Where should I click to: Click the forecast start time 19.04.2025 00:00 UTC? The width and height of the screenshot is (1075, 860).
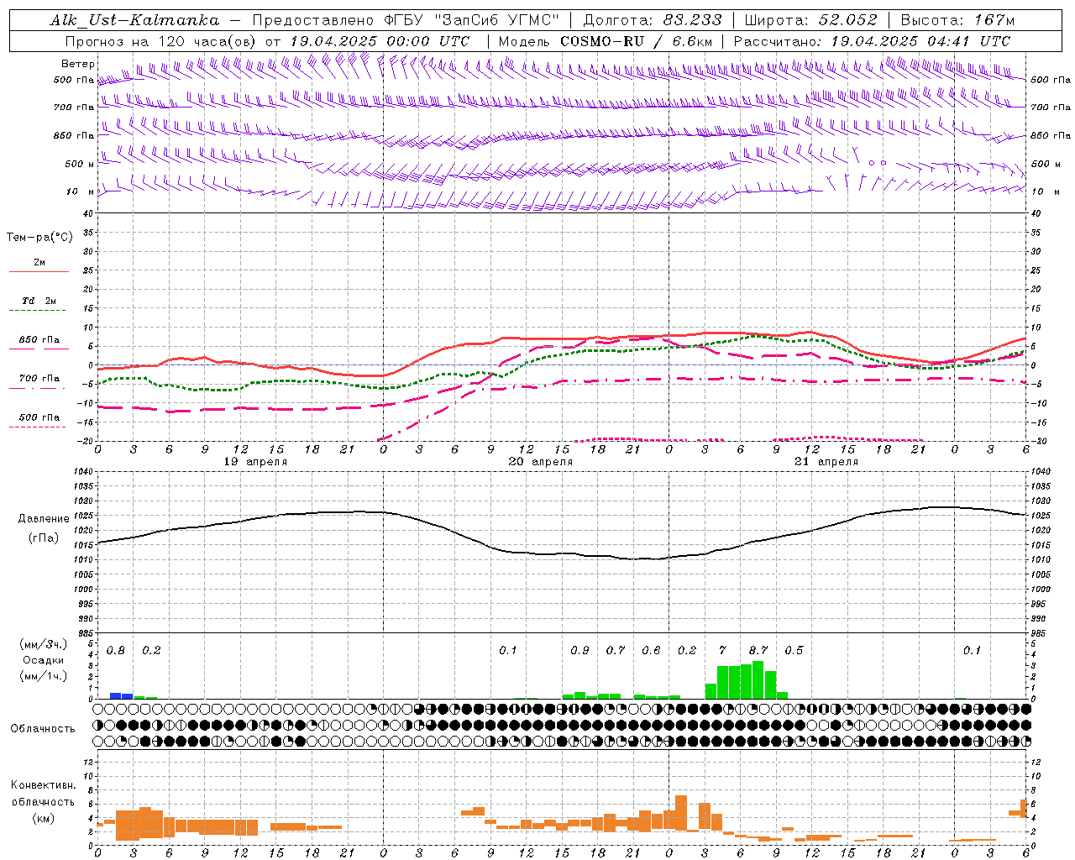coord(380,41)
